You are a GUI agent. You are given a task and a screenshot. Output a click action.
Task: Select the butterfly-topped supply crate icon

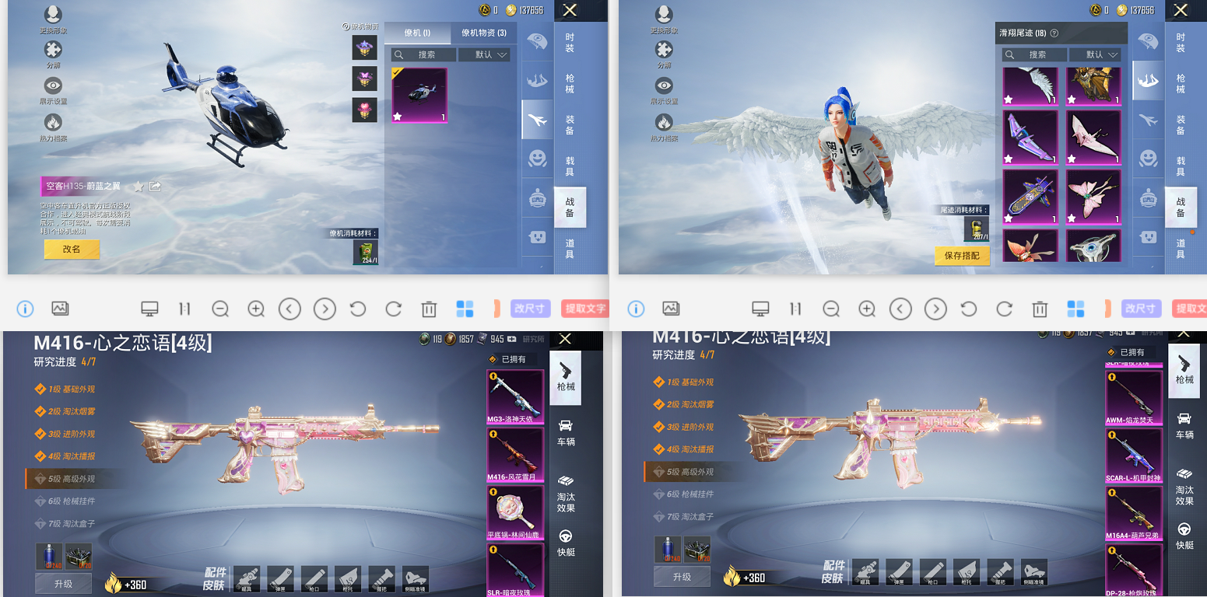pos(364,79)
